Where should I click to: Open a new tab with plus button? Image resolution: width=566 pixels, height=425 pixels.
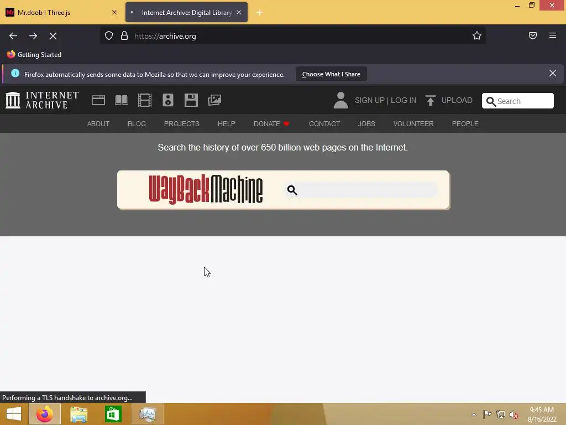tap(260, 13)
